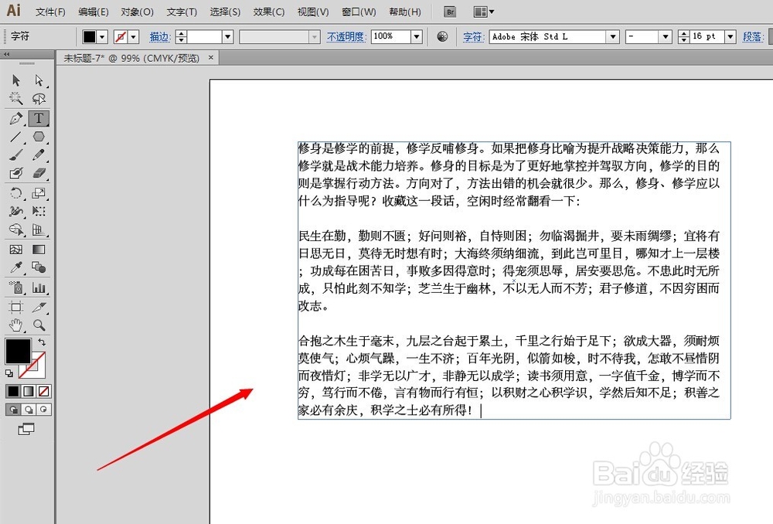Open the 效果(C) menu
This screenshot has width=773, height=524.
point(269,12)
